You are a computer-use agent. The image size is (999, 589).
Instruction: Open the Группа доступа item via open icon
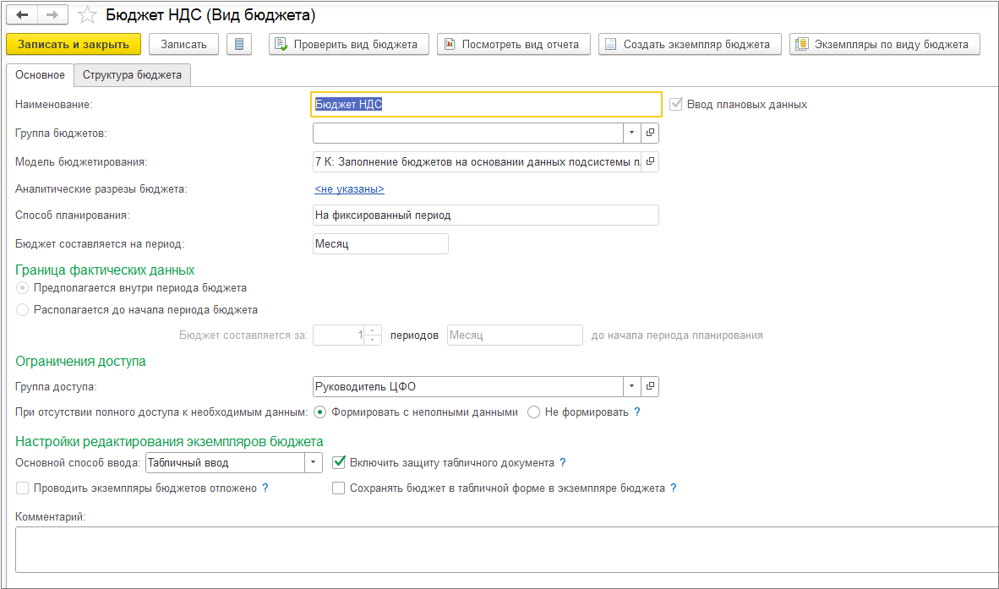point(650,386)
